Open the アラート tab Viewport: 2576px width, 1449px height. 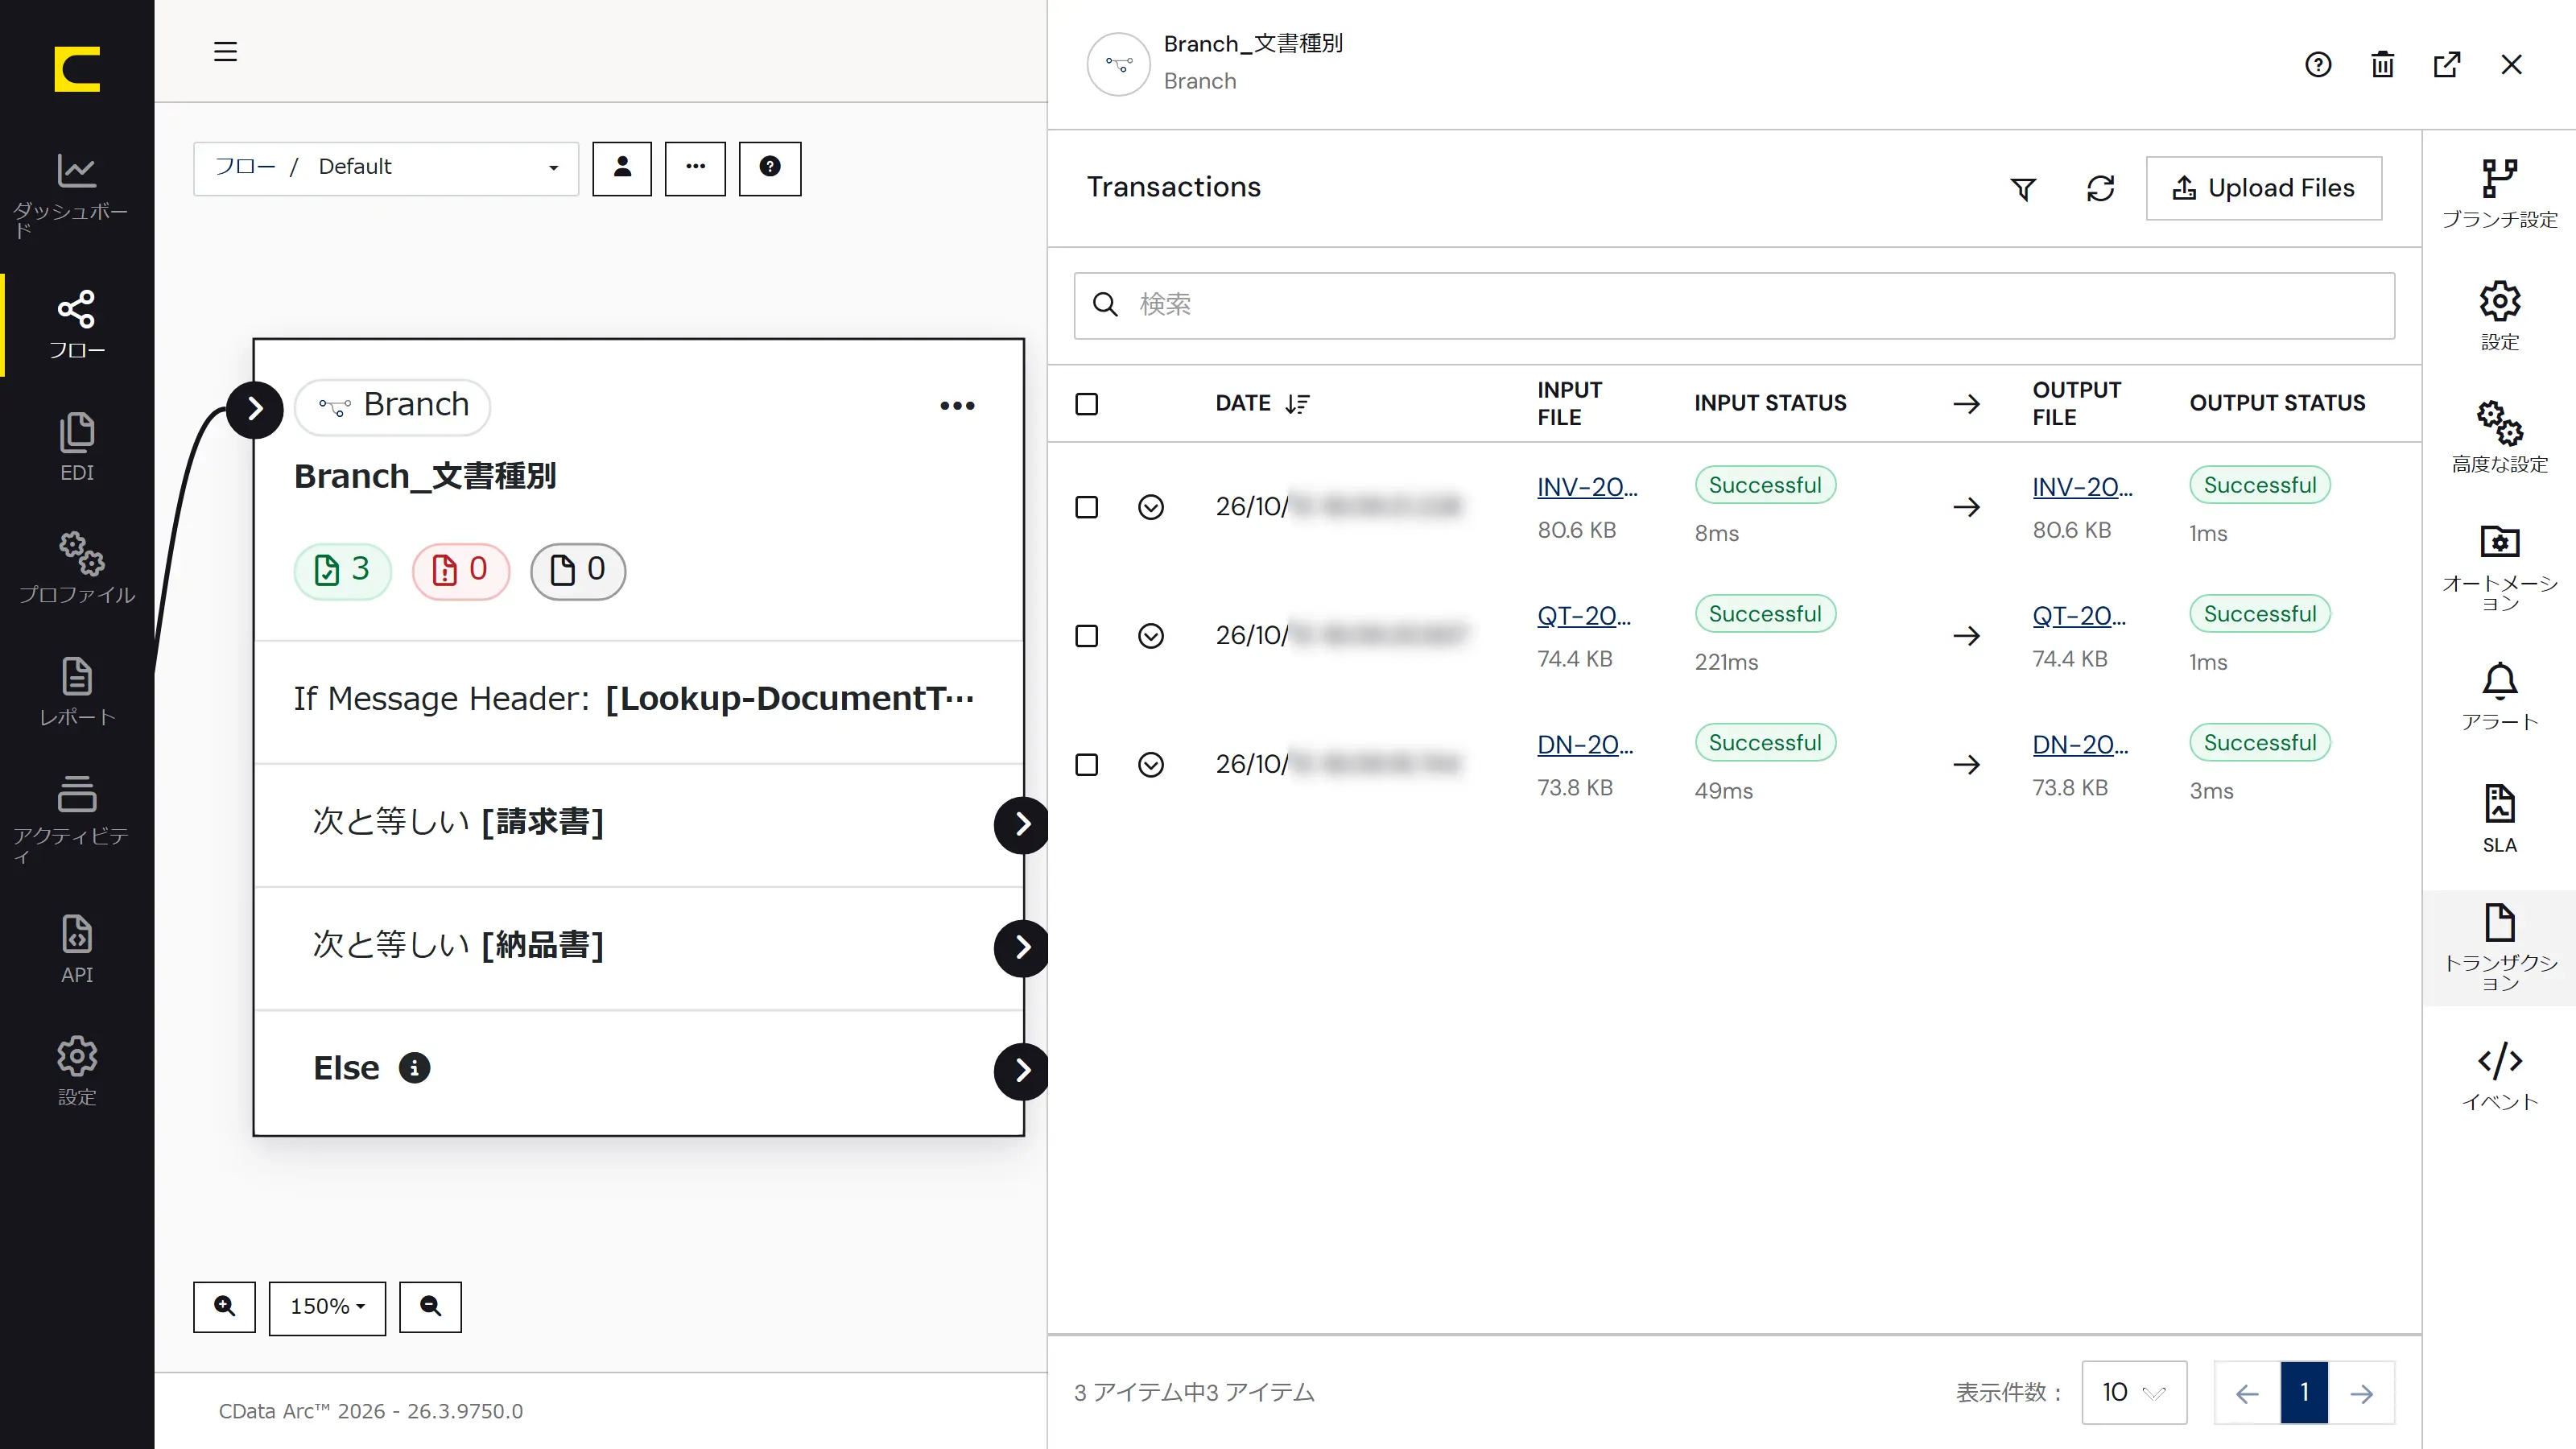(2499, 696)
